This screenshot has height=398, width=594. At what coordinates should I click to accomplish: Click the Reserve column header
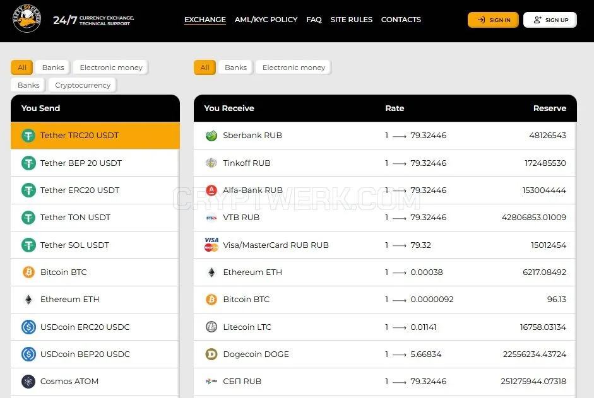pos(550,108)
